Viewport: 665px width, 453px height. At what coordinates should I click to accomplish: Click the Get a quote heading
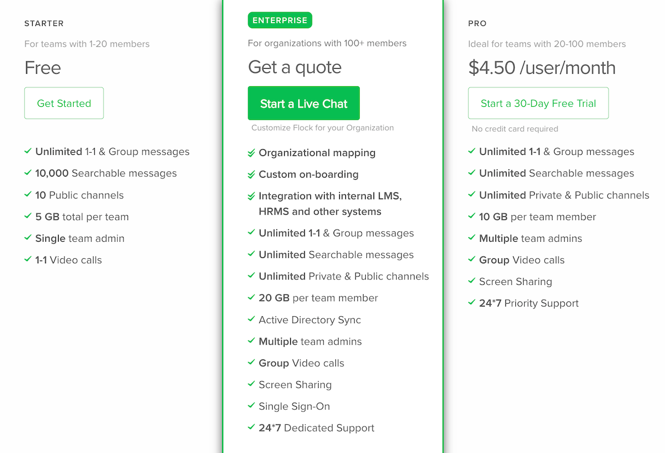[294, 67]
